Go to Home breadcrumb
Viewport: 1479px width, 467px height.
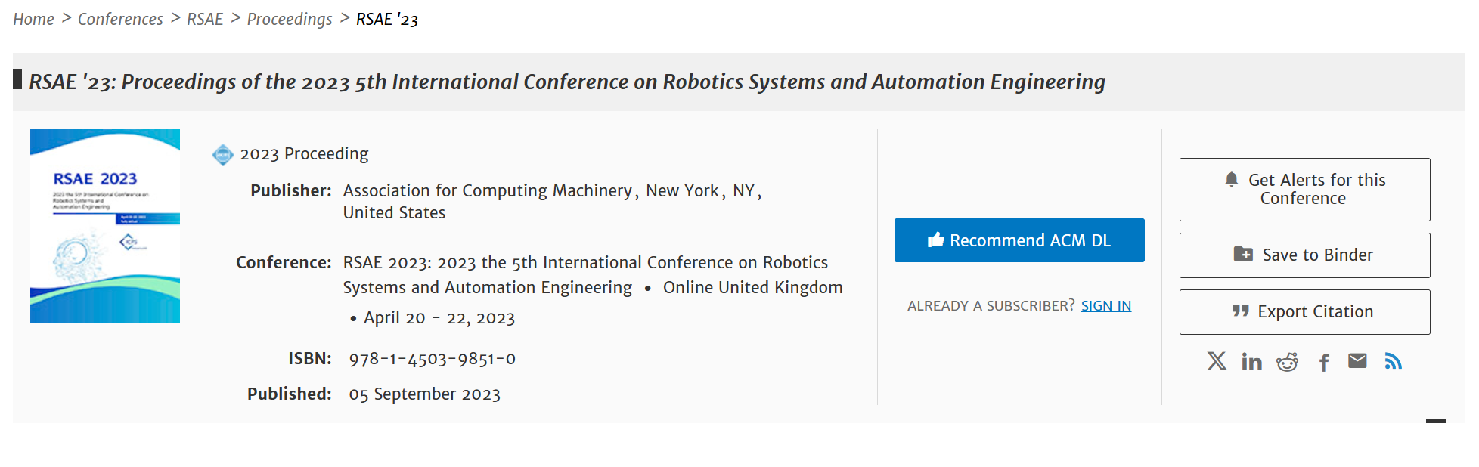click(33, 20)
